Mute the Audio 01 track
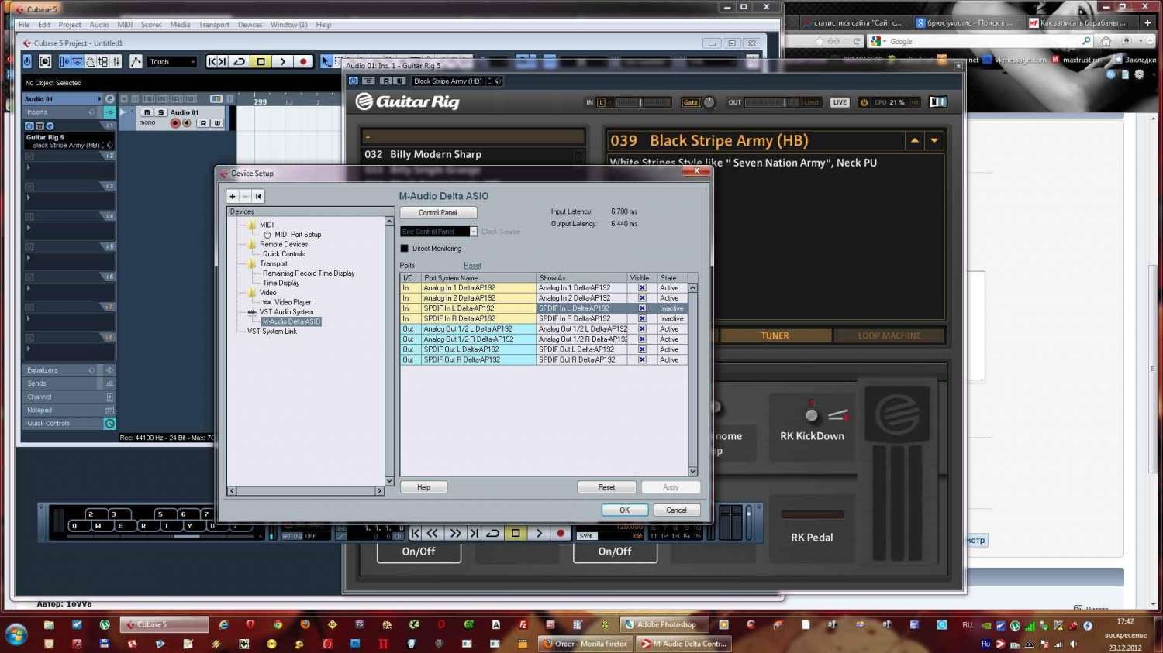Image resolution: width=1163 pixels, height=653 pixels. (x=147, y=112)
